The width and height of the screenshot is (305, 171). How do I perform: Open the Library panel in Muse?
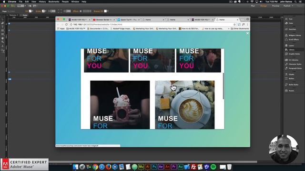(x=290, y=50)
